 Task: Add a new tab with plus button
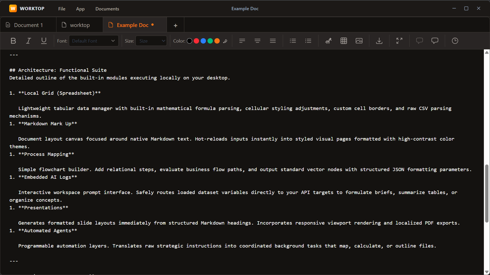coord(176,25)
